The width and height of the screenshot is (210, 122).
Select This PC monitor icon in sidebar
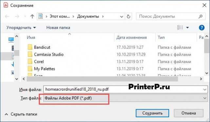click(x=11, y=39)
